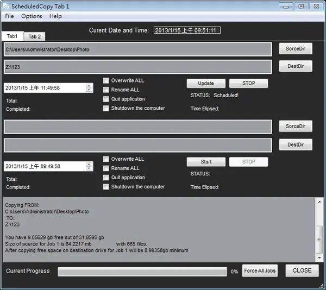The image size is (326, 290).
Task: Open the Help menu
Action: point(55,16)
